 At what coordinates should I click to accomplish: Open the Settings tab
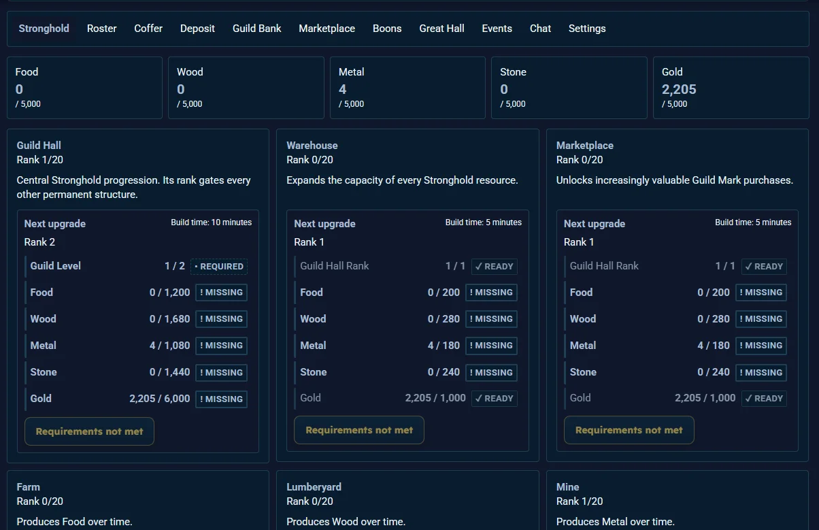click(587, 29)
